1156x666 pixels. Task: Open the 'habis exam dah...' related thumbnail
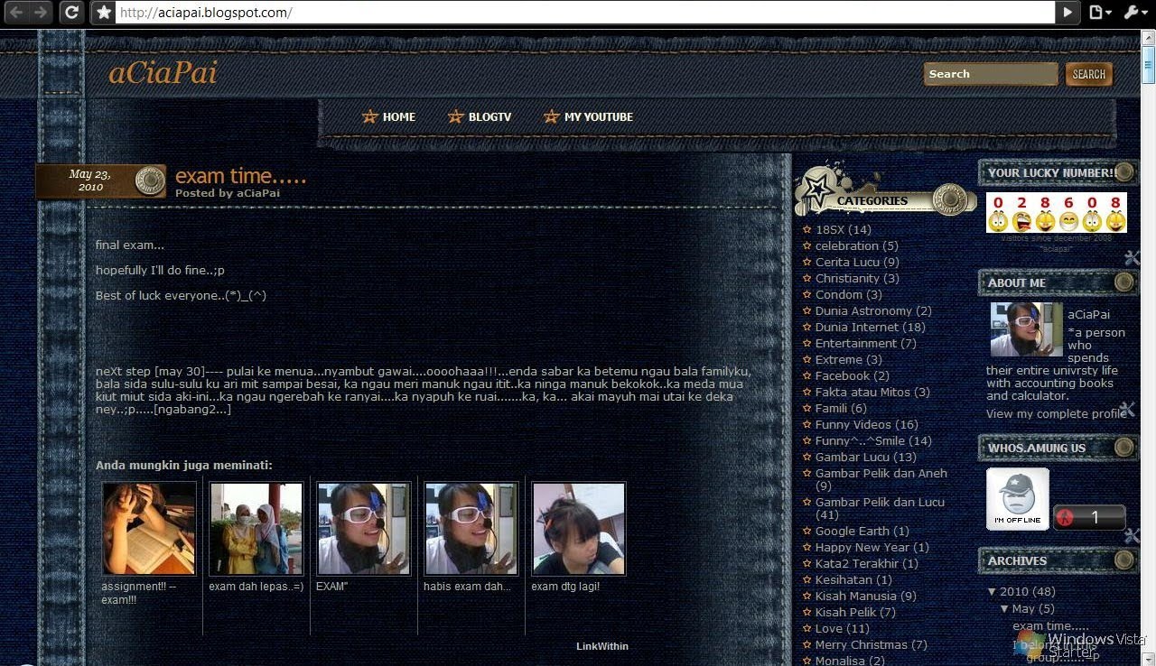pyautogui.click(x=471, y=528)
